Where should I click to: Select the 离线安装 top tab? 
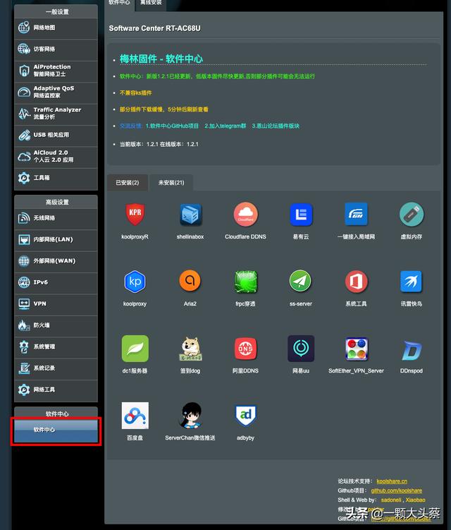point(151,4)
